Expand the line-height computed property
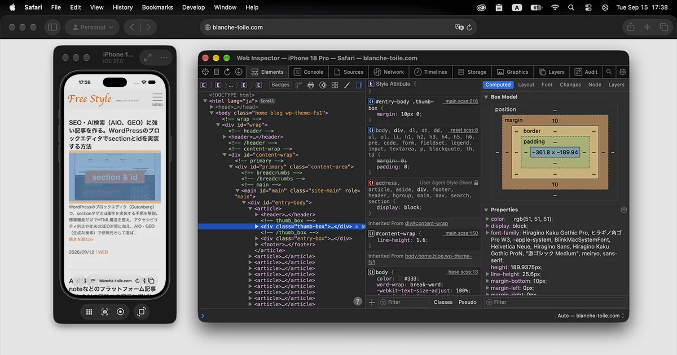677x355 pixels. tap(487, 274)
